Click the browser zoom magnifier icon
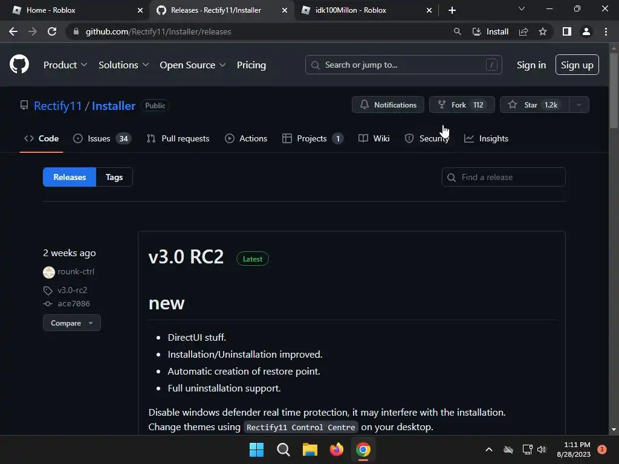 pyautogui.click(x=457, y=31)
